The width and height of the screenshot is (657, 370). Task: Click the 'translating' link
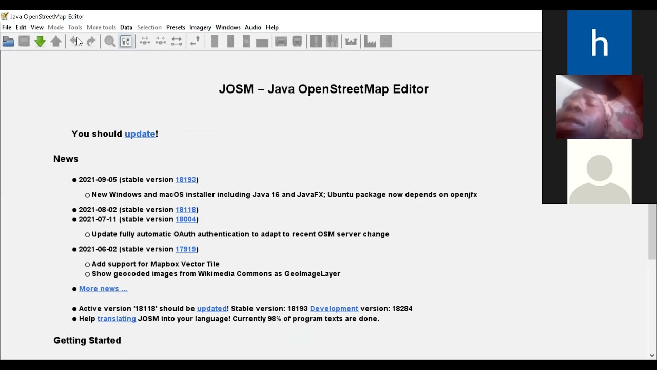[x=117, y=318]
